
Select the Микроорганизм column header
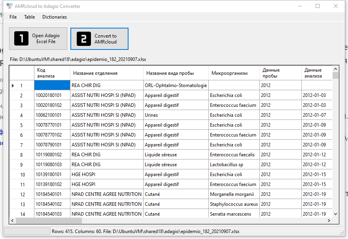234,73
